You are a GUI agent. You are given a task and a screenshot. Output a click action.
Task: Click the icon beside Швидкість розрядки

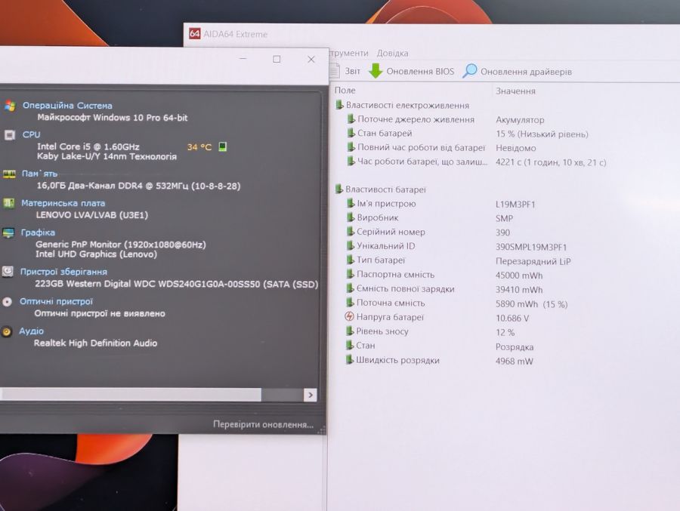[x=350, y=360]
